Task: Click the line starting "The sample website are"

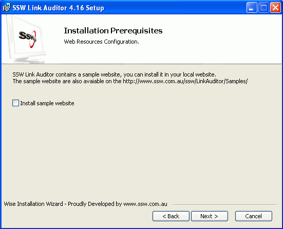Action: (x=130, y=81)
